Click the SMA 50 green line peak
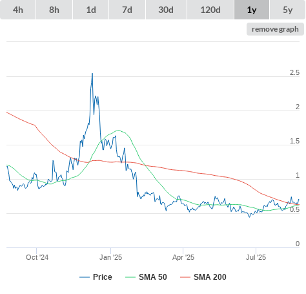 119,131
